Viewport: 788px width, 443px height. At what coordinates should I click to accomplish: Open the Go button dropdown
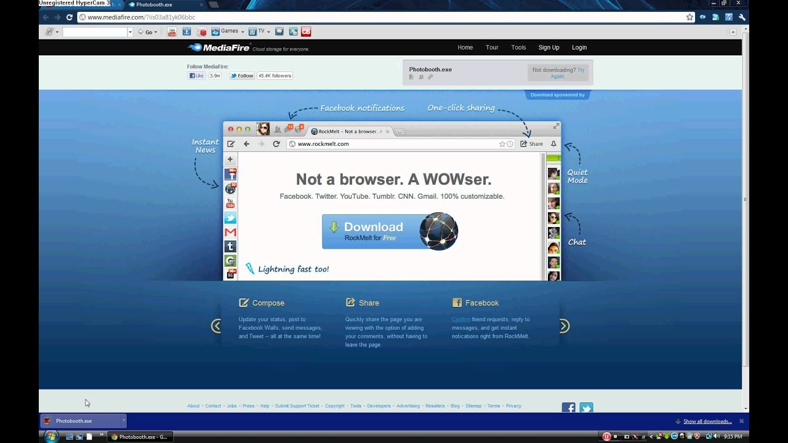click(x=156, y=32)
